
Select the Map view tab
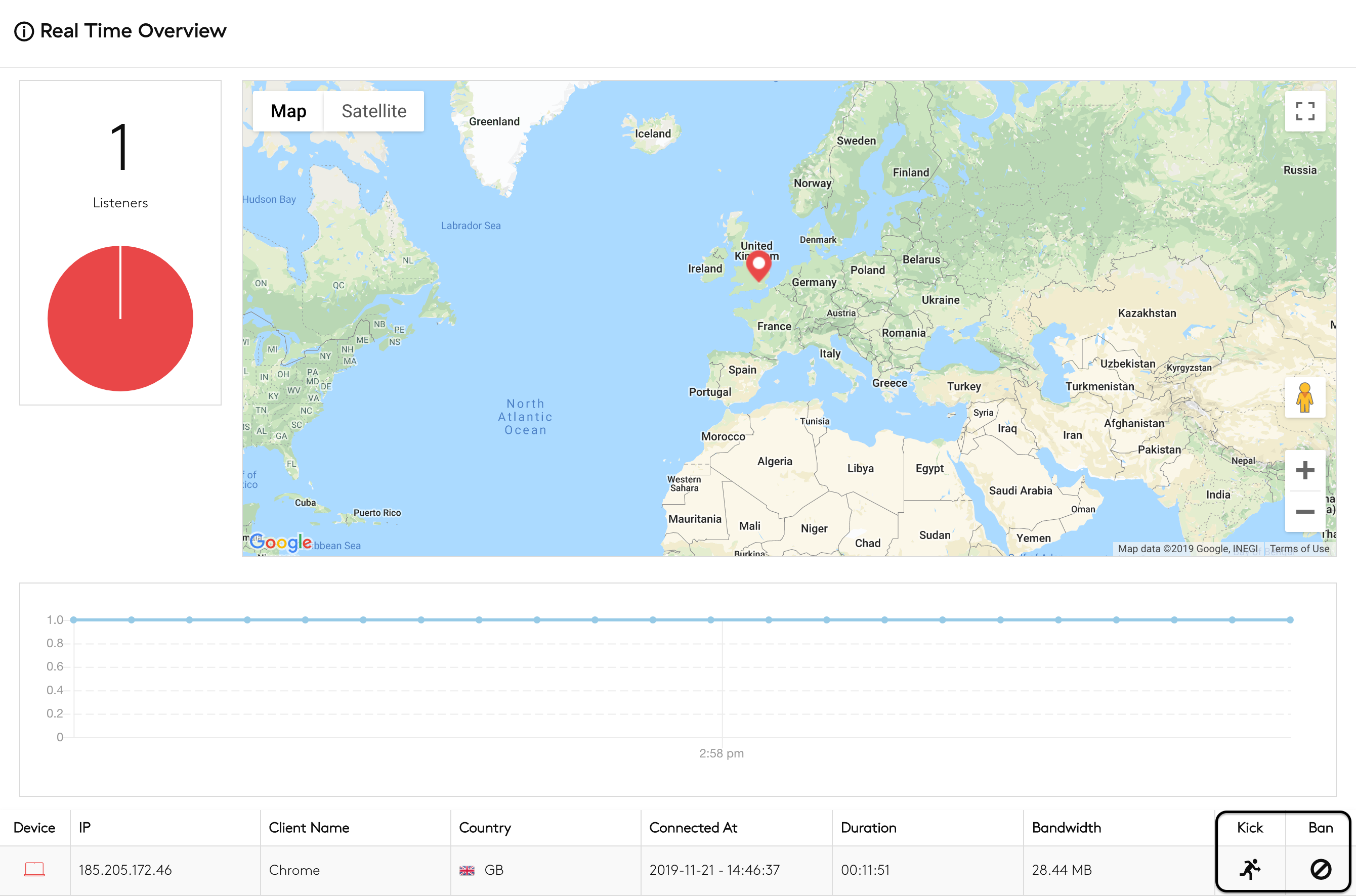288,111
